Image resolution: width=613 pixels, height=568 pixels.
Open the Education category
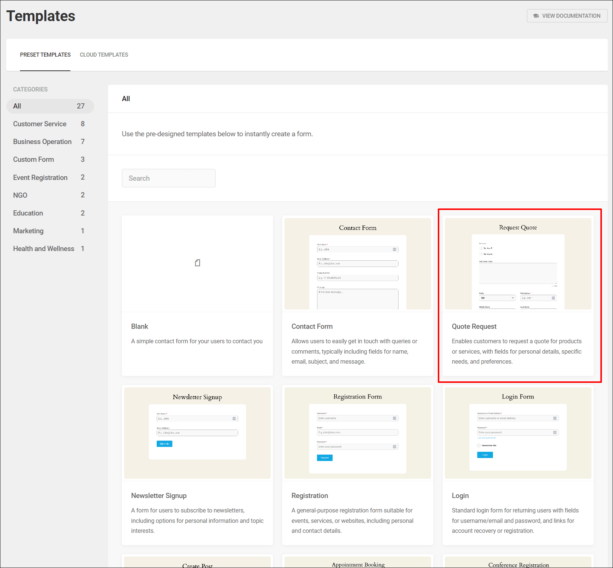[28, 213]
